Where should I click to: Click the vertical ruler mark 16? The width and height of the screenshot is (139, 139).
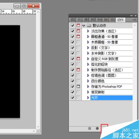(x=13, y=11)
